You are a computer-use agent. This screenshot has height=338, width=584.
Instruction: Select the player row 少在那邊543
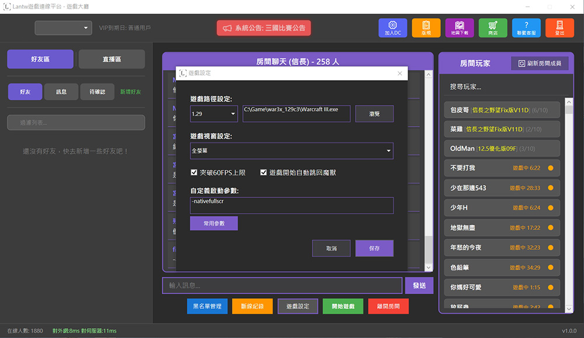tap(502, 188)
